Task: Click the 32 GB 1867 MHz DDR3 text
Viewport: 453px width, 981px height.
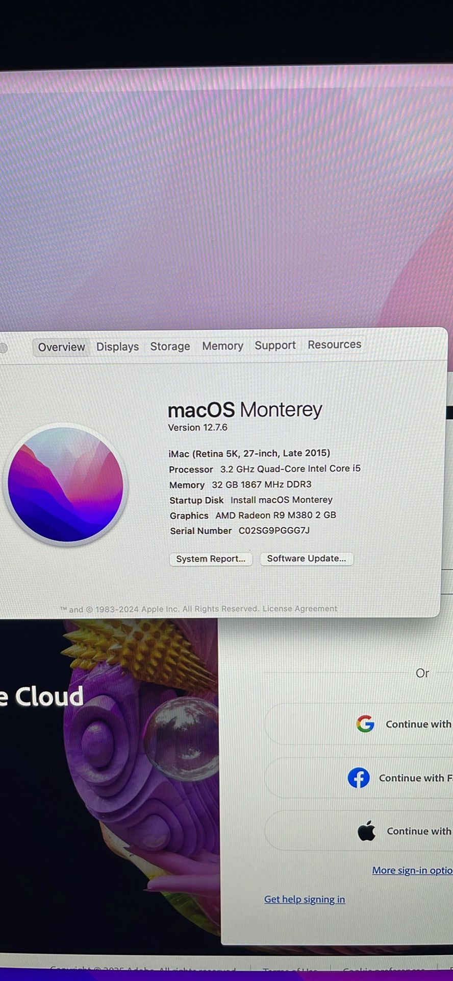Action: (x=262, y=484)
